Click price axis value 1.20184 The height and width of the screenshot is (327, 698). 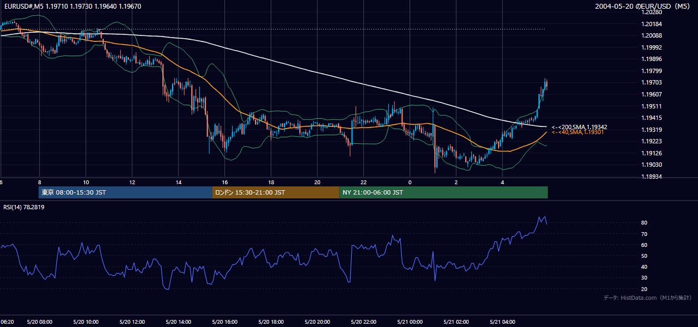(652, 24)
